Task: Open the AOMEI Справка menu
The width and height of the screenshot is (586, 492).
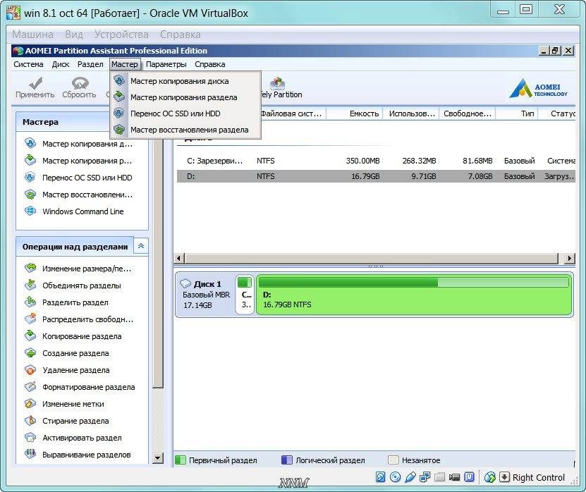Action: coord(210,64)
